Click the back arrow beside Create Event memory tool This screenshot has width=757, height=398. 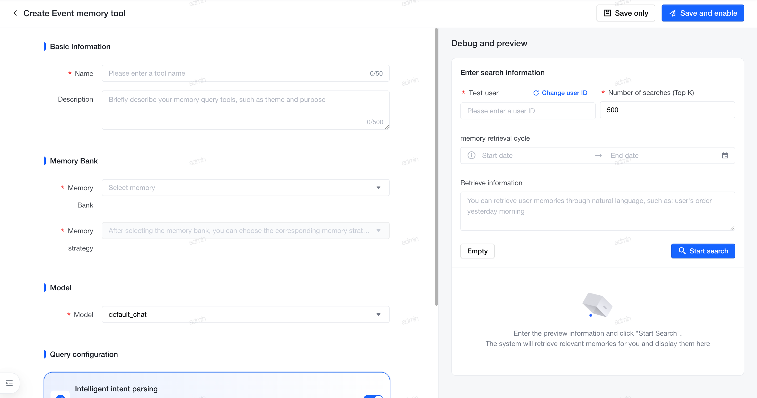[x=15, y=13]
